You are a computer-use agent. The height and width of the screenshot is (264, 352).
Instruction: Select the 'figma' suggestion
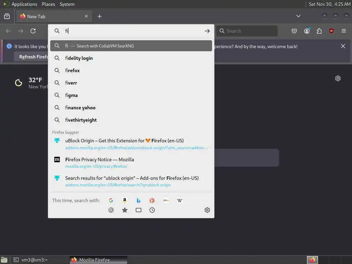click(x=131, y=95)
